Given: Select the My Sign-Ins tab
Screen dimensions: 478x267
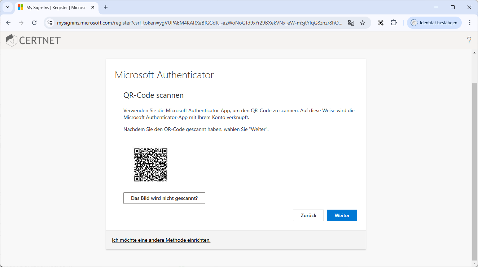Looking at the screenshot, I should (54, 7).
